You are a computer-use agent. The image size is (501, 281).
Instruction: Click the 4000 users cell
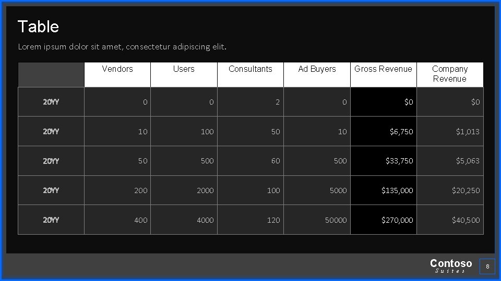pos(184,220)
